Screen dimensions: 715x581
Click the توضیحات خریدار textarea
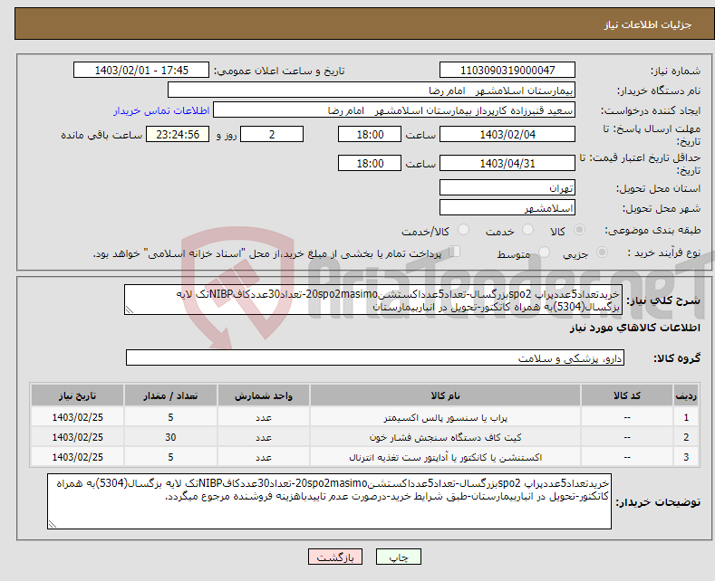pos(329,501)
